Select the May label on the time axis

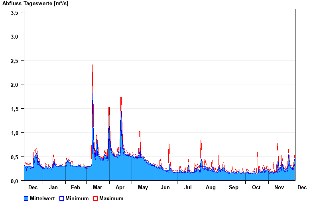coord(143,188)
